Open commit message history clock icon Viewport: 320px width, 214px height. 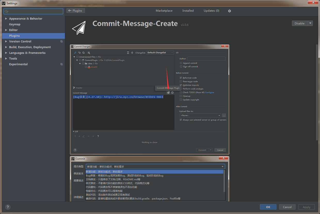click(x=172, y=93)
